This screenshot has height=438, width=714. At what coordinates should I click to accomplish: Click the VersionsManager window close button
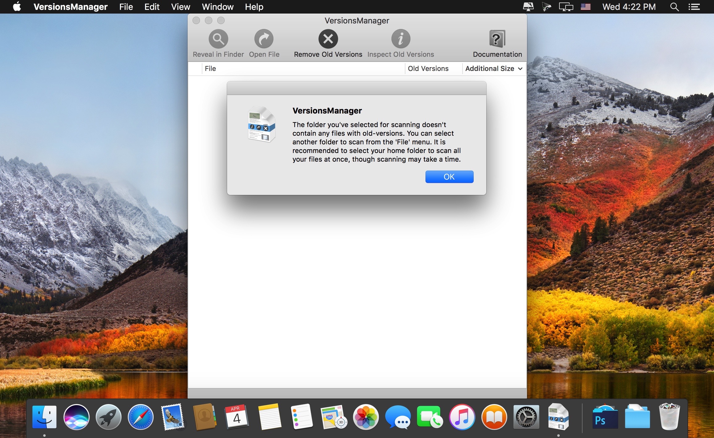(196, 20)
